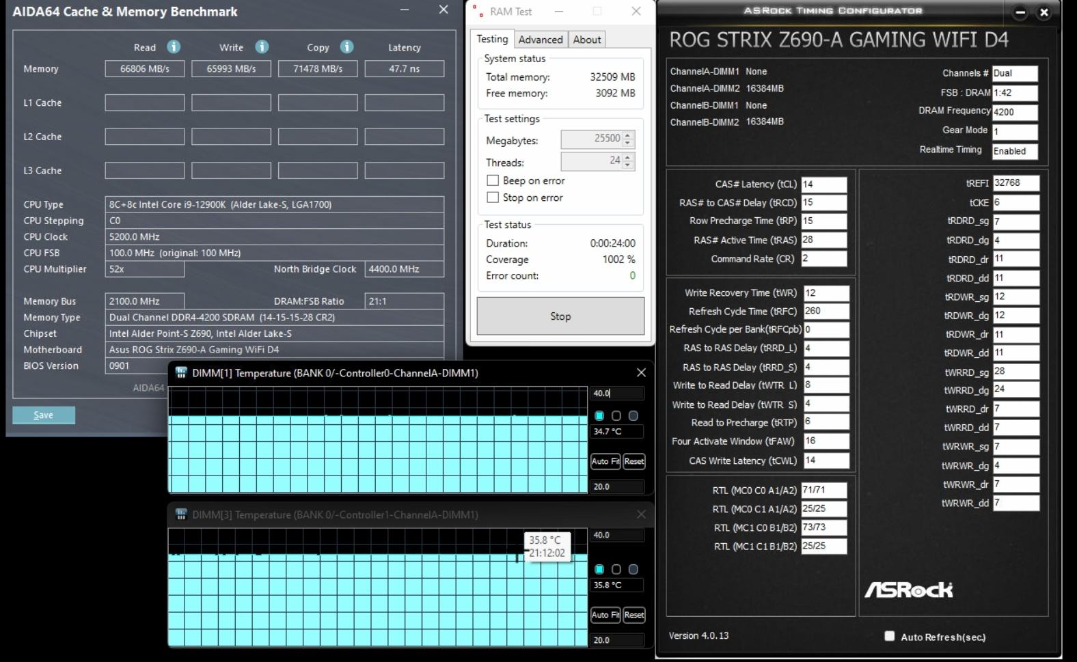Enable Stop on error checkbox

[x=492, y=197]
